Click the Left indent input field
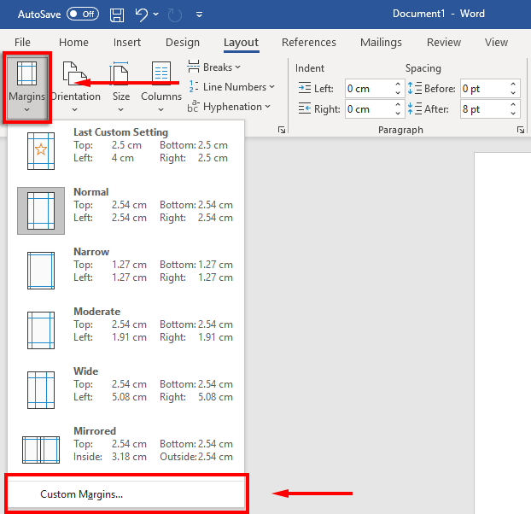 [369, 88]
